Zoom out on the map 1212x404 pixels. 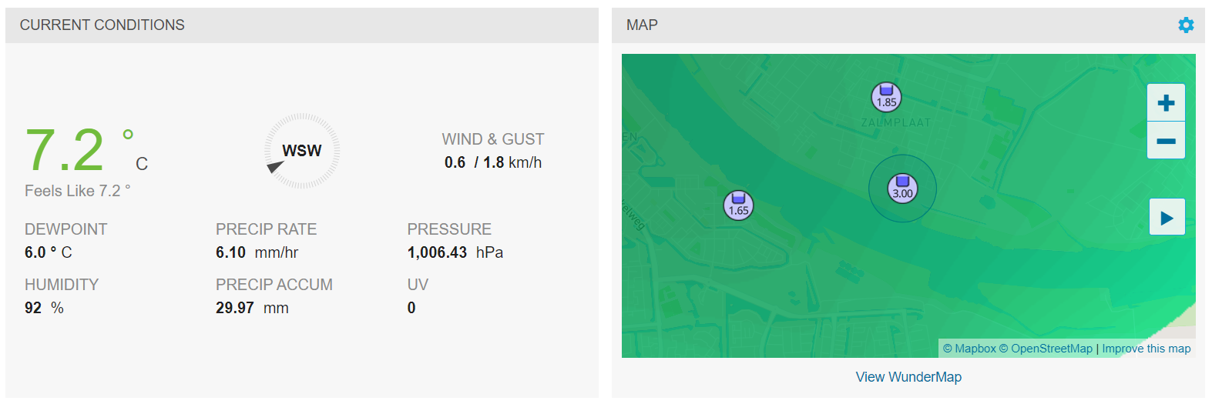(1166, 141)
